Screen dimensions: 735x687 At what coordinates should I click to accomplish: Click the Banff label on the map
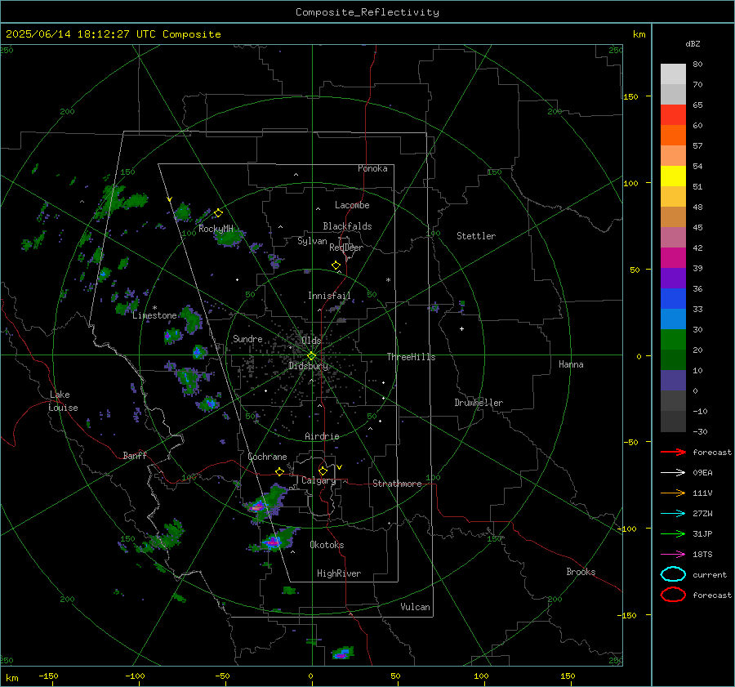(x=135, y=455)
